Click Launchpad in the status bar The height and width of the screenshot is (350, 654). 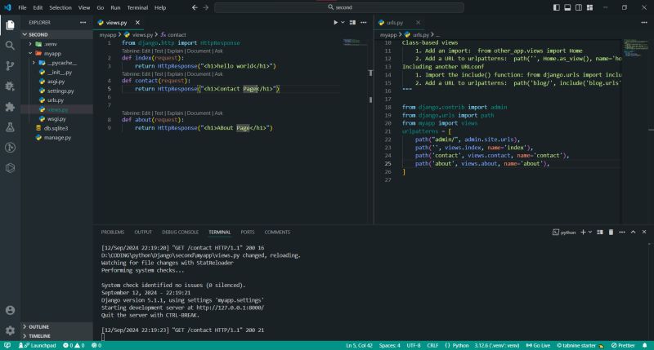coord(37,345)
